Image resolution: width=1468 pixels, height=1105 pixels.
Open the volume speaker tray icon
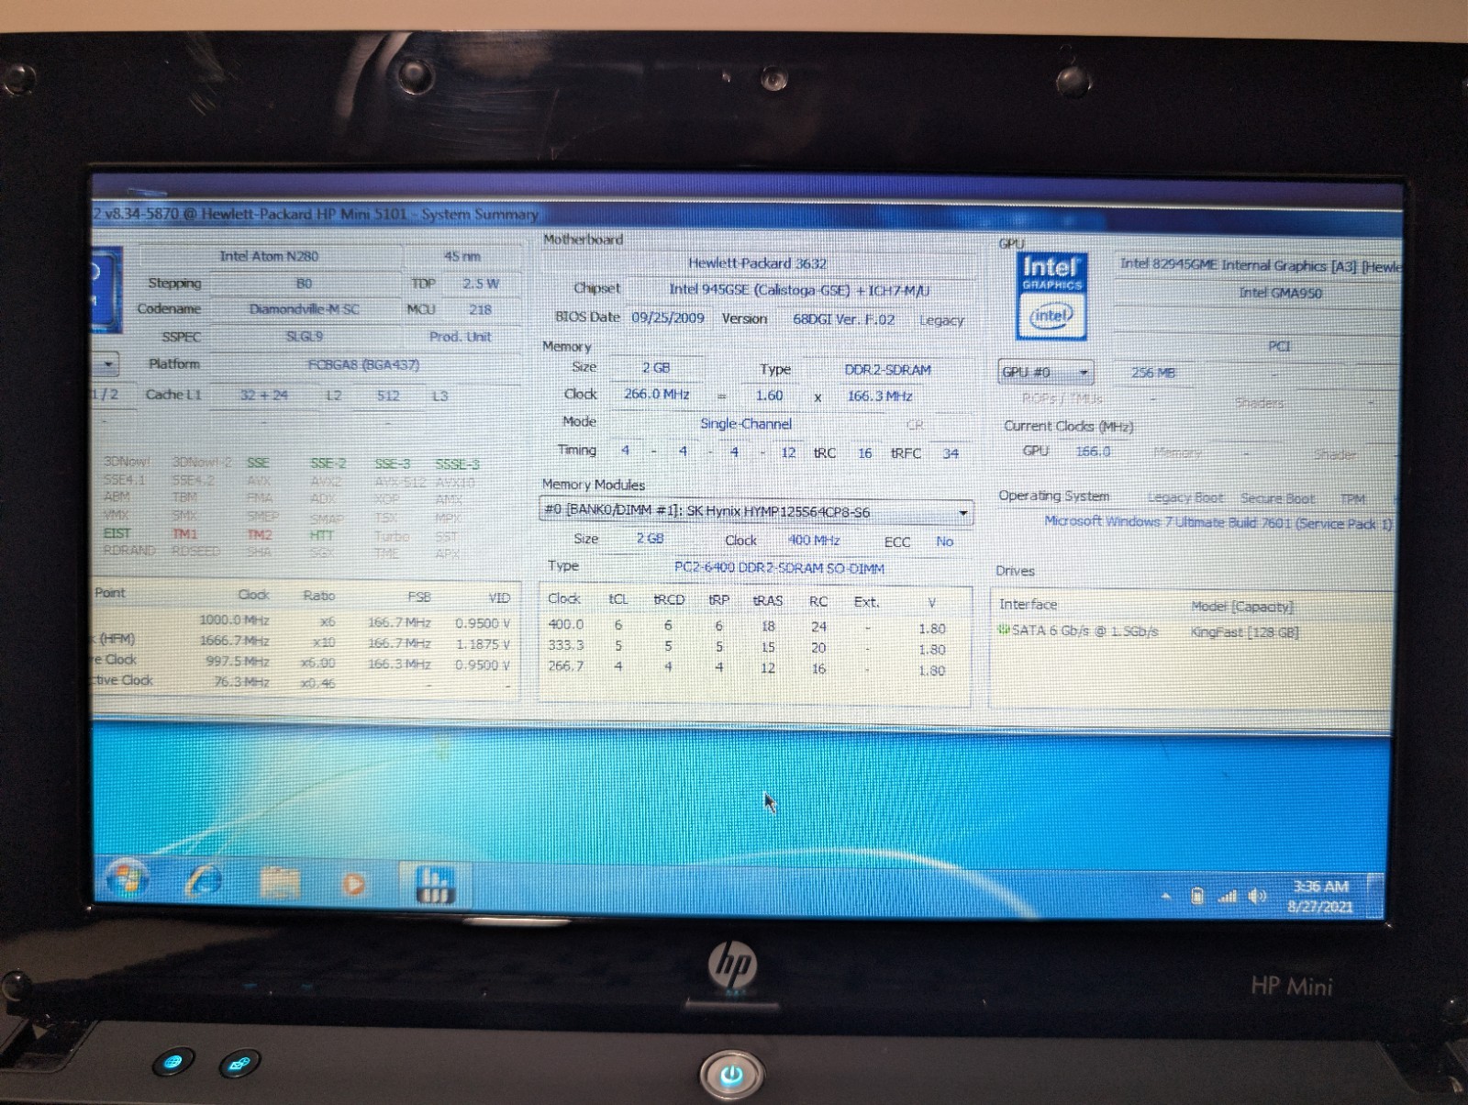click(x=1257, y=897)
